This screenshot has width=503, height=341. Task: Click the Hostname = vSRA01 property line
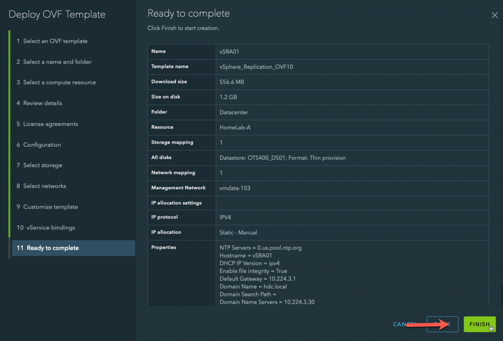click(246, 256)
